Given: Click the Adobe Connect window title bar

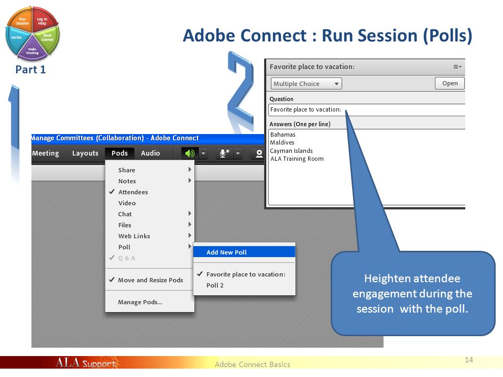Looking at the screenshot, I should (x=148, y=138).
